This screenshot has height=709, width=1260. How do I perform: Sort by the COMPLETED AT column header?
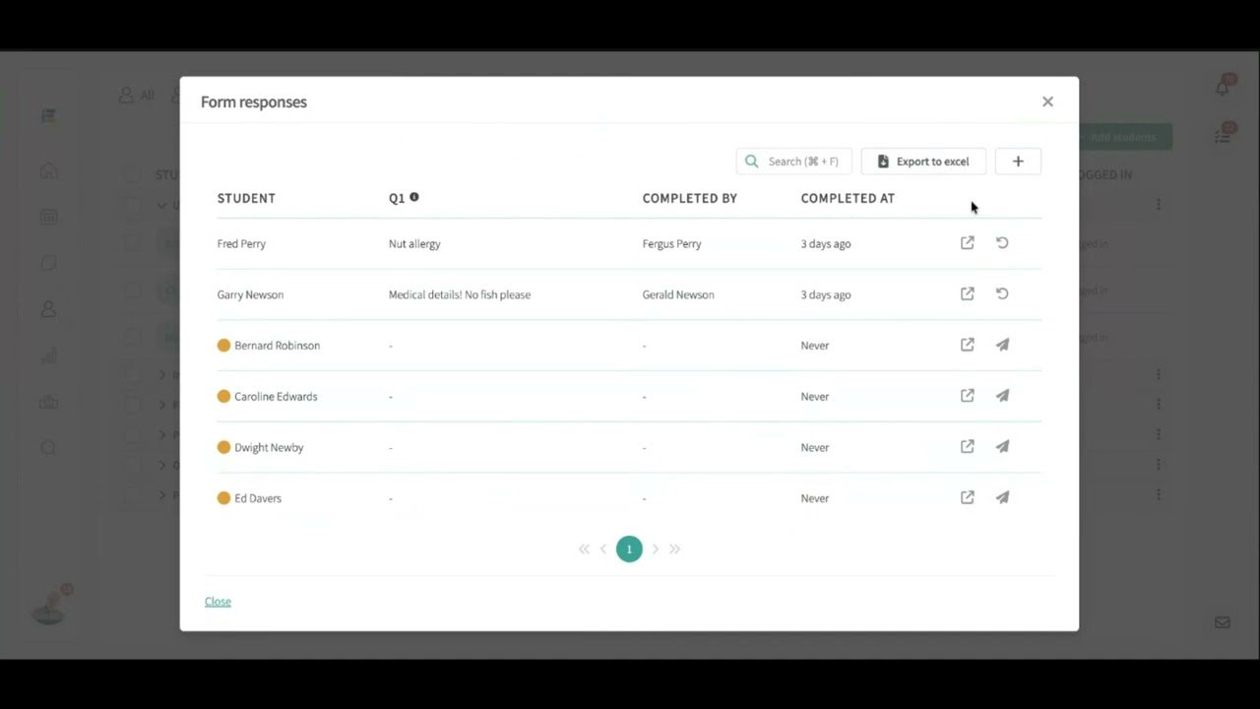tap(848, 198)
